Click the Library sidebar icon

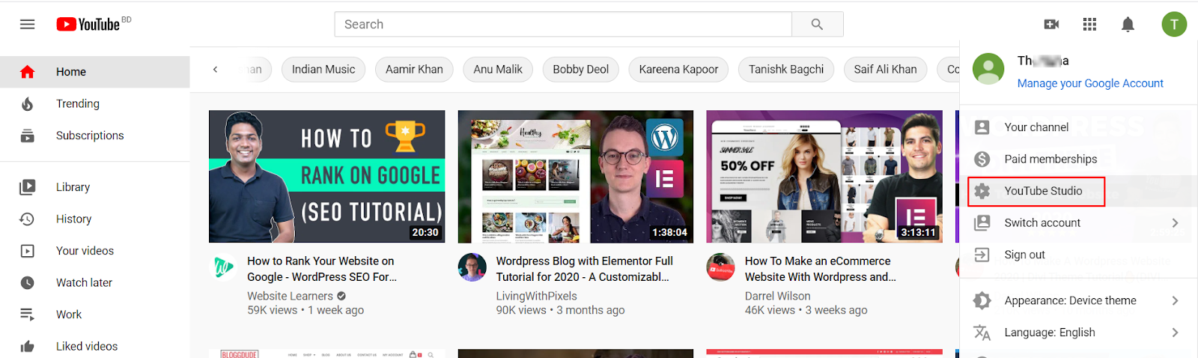[x=28, y=187]
